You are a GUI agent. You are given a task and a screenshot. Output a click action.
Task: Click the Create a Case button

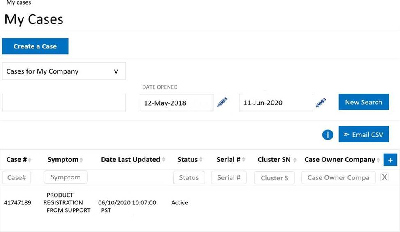[x=35, y=46]
